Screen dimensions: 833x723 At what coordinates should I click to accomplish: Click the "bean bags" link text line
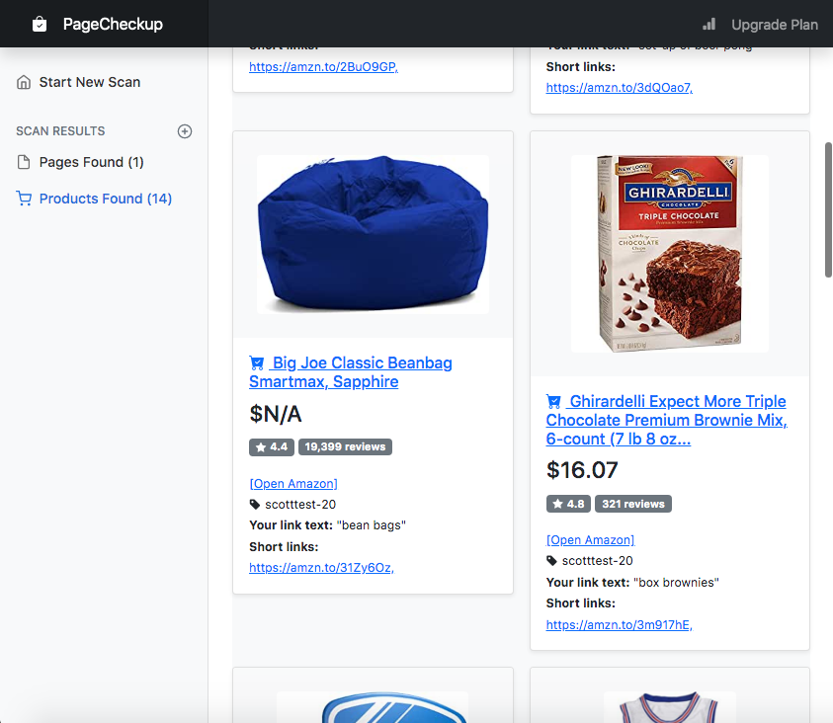(x=327, y=525)
